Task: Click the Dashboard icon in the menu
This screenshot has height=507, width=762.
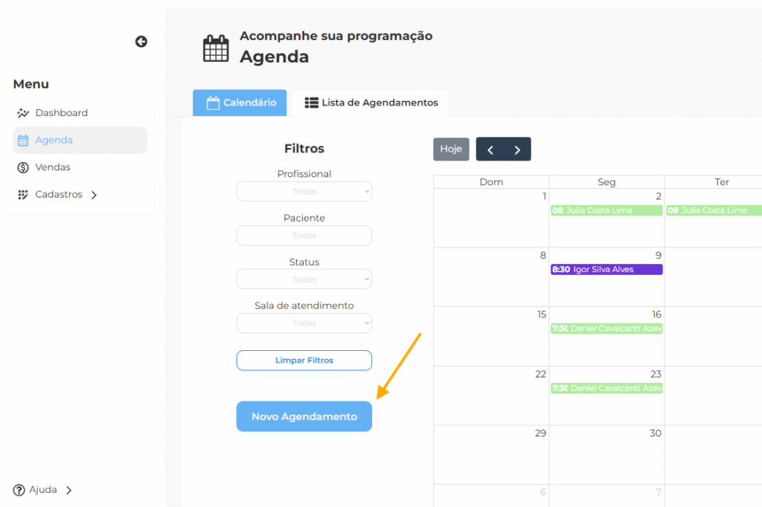Action: (23, 113)
